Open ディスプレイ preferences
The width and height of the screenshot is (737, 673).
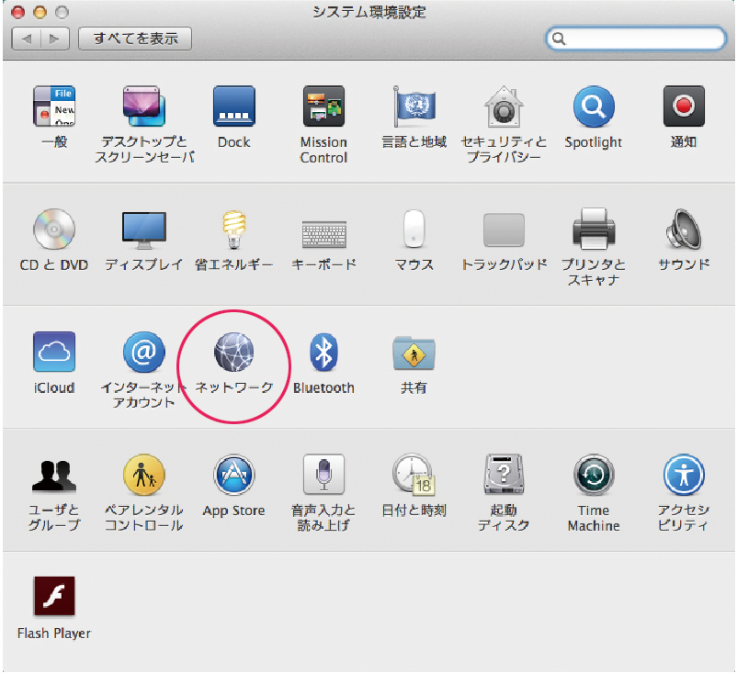pyautogui.click(x=144, y=230)
